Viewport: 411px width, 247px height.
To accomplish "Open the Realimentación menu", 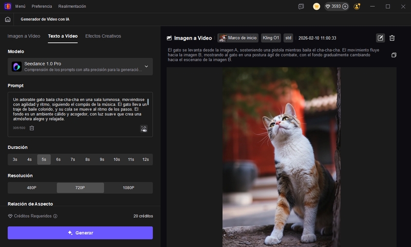I will pyautogui.click(x=72, y=6).
